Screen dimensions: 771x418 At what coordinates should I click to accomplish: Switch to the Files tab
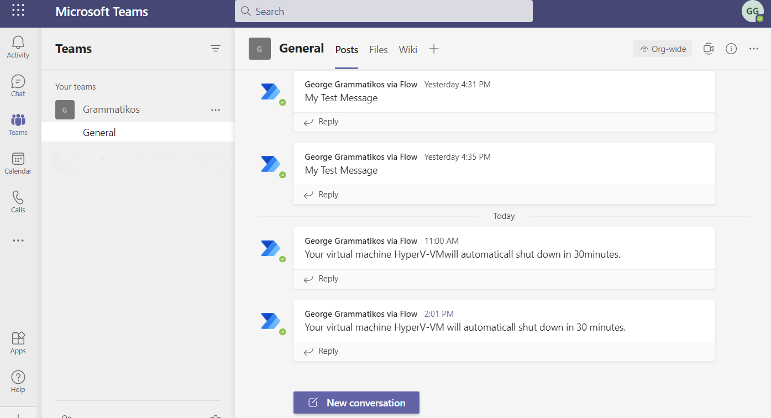(x=379, y=50)
